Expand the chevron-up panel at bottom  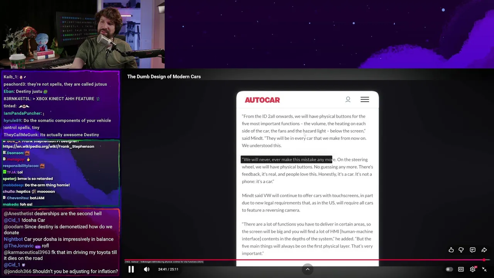click(308, 269)
